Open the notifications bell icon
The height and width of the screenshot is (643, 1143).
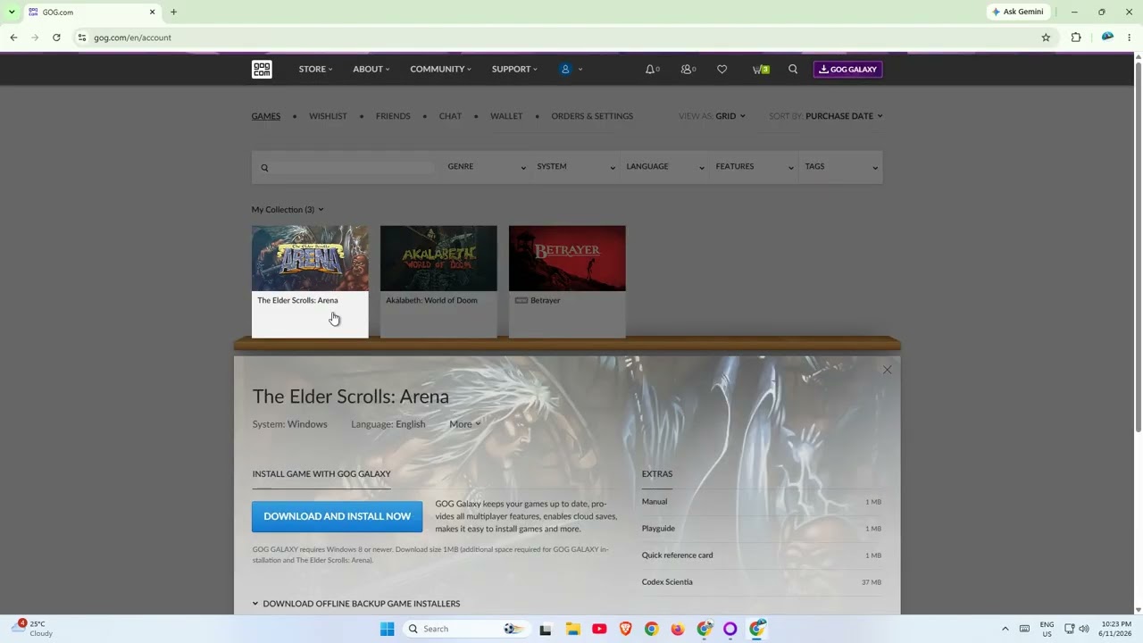(650, 69)
